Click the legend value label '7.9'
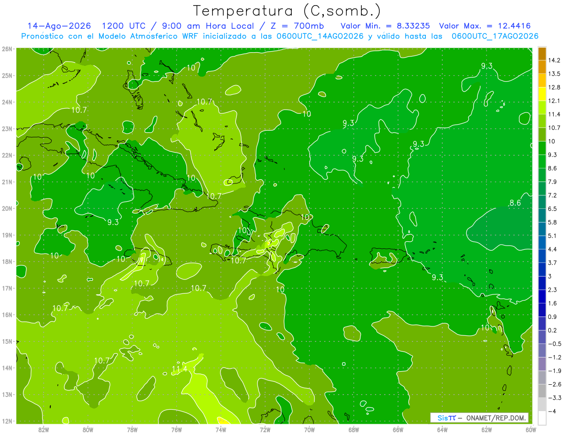The image size is (564, 436). [553, 182]
